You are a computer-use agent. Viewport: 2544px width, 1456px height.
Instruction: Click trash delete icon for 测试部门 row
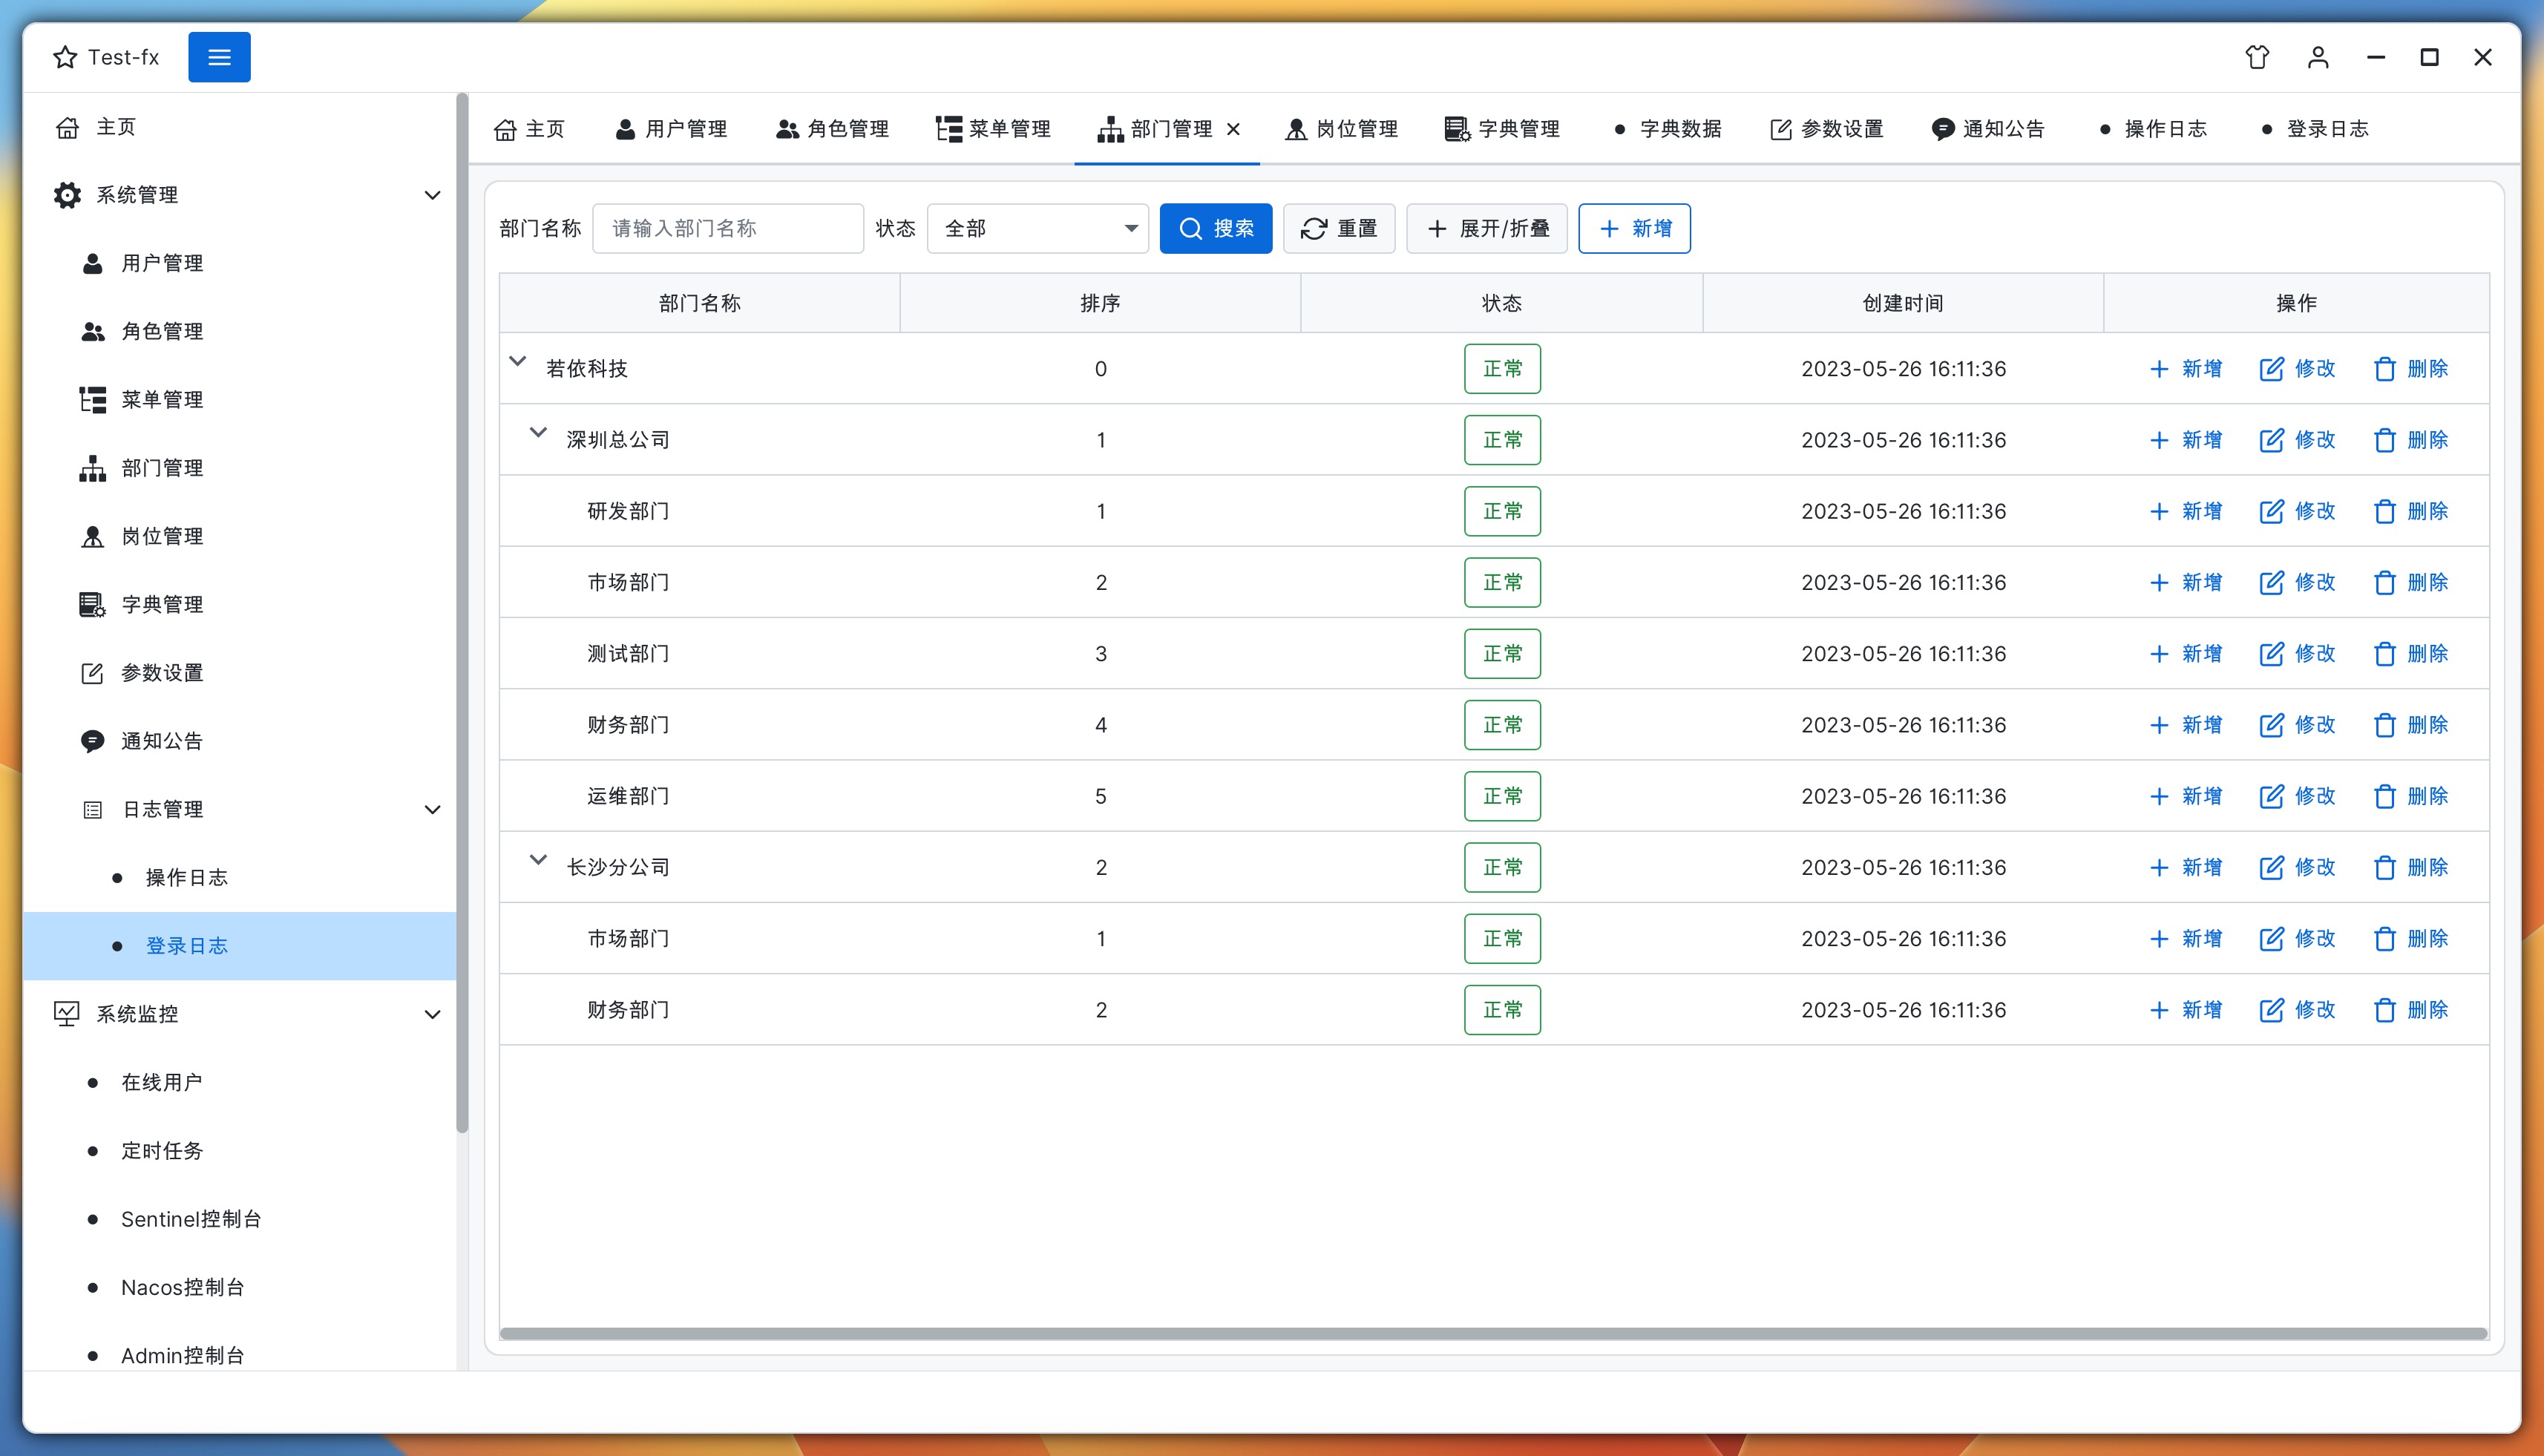(2384, 654)
